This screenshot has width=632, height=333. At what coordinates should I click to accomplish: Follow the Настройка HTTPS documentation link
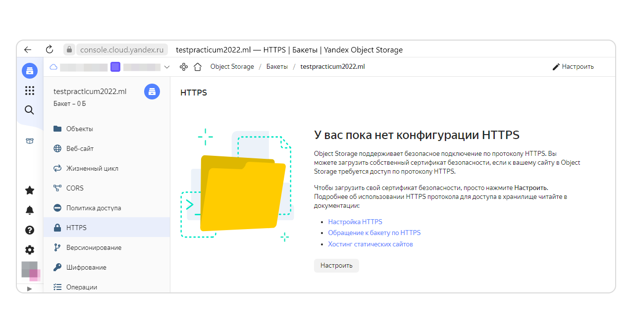click(x=355, y=222)
